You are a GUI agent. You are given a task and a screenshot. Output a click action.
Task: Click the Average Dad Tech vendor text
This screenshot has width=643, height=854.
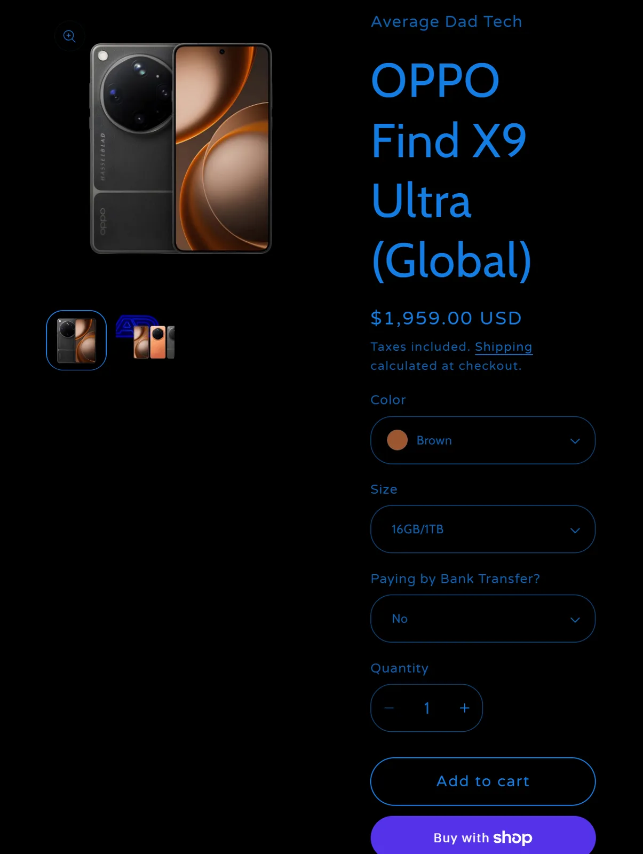click(446, 22)
